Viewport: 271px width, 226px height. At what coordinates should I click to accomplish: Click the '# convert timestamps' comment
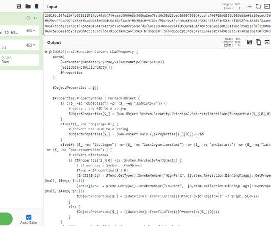(x=88, y=155)
